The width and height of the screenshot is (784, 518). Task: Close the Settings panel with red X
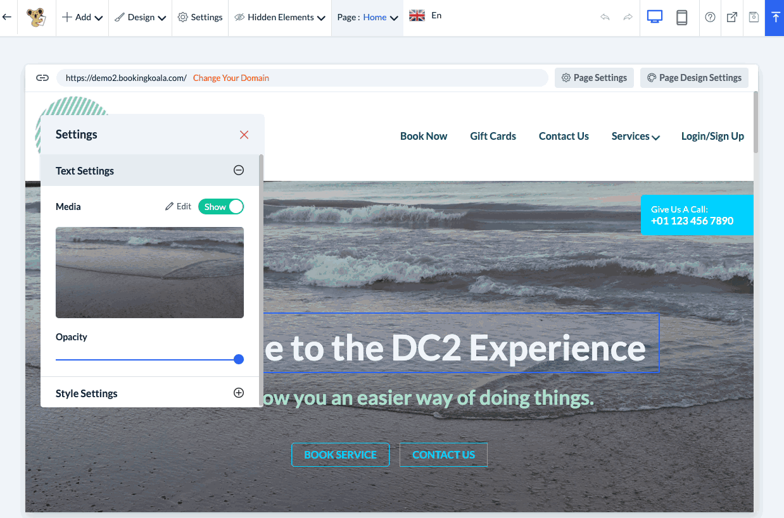pos(244,135)
